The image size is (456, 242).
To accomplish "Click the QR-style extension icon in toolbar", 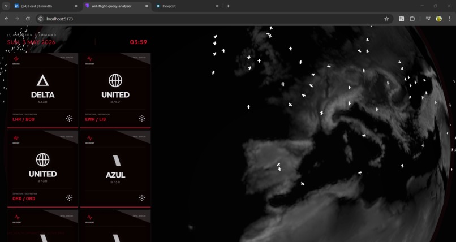I will coord(401,19).
